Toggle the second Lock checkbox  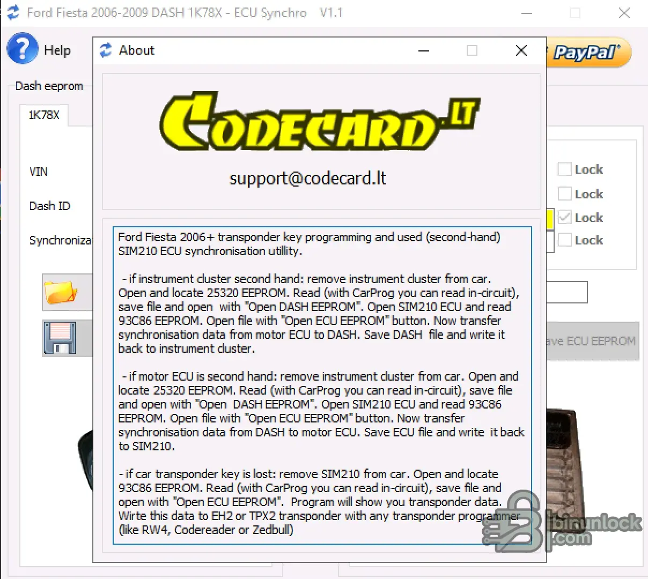(564, 194)
